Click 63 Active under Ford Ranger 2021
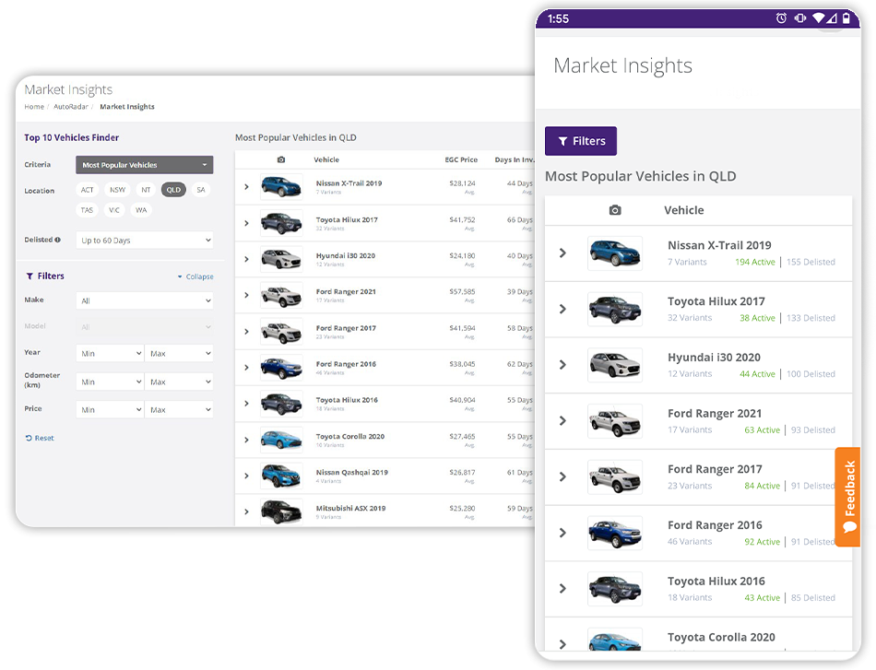Image resolution: width=876 pixels, height=670 pixels. pos(762,429)
